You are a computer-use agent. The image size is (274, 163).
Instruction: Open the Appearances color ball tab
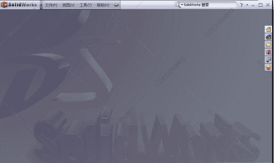(x=268, y=67)
